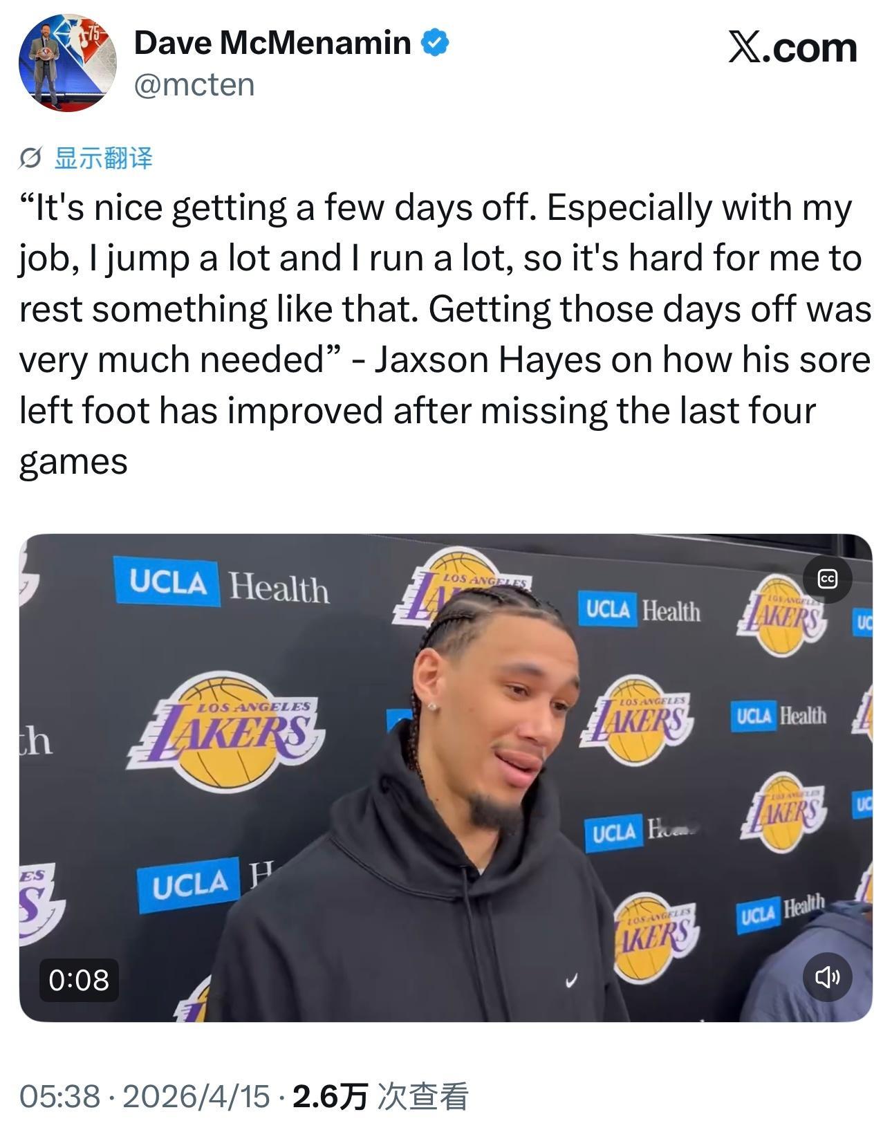Click the blue verified badge

[x=436, y=43]
